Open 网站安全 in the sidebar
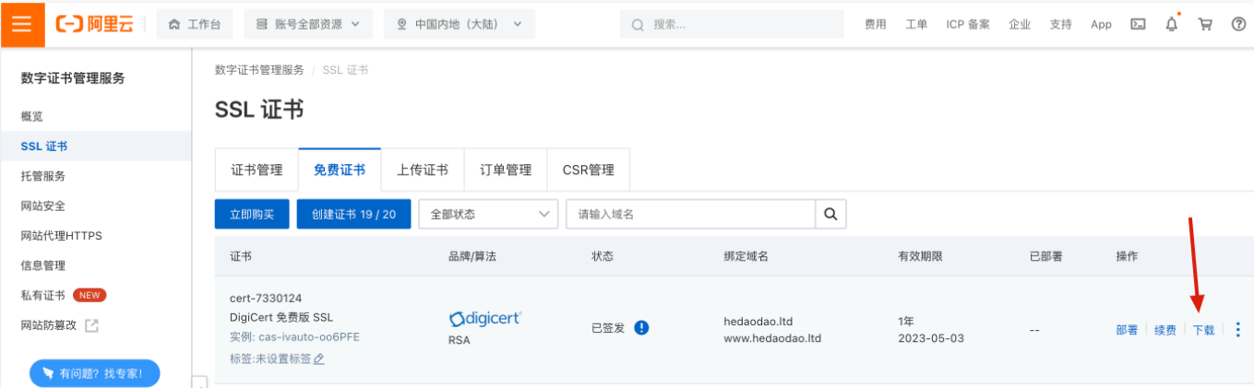Viewport: 1254px width, 388px height. pyautogui.click(x=43, y=206)
